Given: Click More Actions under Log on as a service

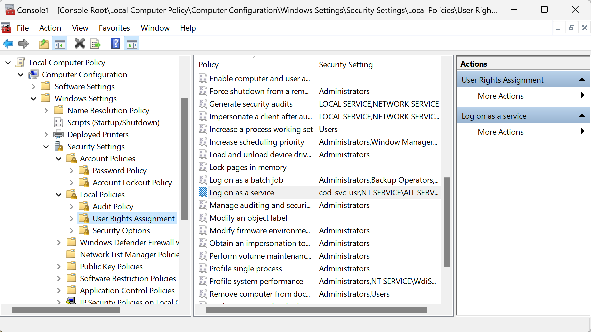Looking at the screenshot, I should click(500, 132).
